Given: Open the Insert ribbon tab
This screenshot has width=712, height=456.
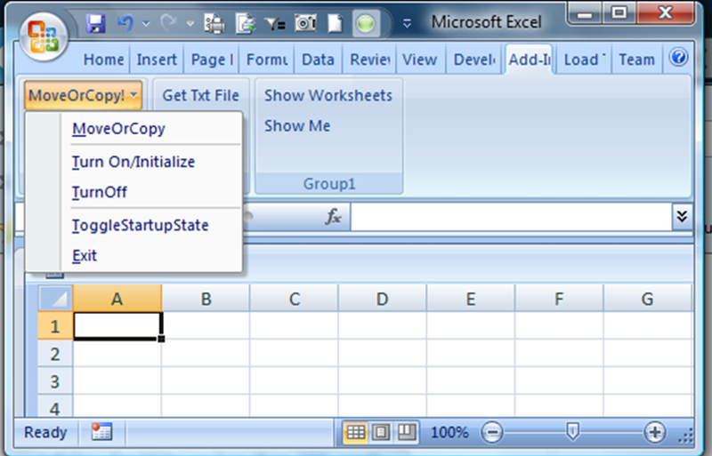Looking at the screenshot, I should point(157,60).
